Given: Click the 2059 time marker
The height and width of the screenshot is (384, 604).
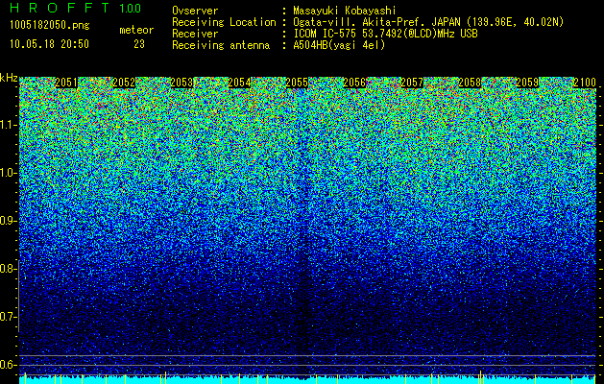Looking at the screenshot, I should pos(527,83).
